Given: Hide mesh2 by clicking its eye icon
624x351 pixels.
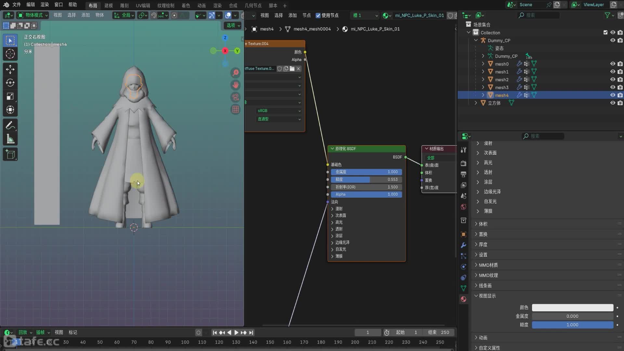Looking at the screenshot, I should tap(613, 79).
